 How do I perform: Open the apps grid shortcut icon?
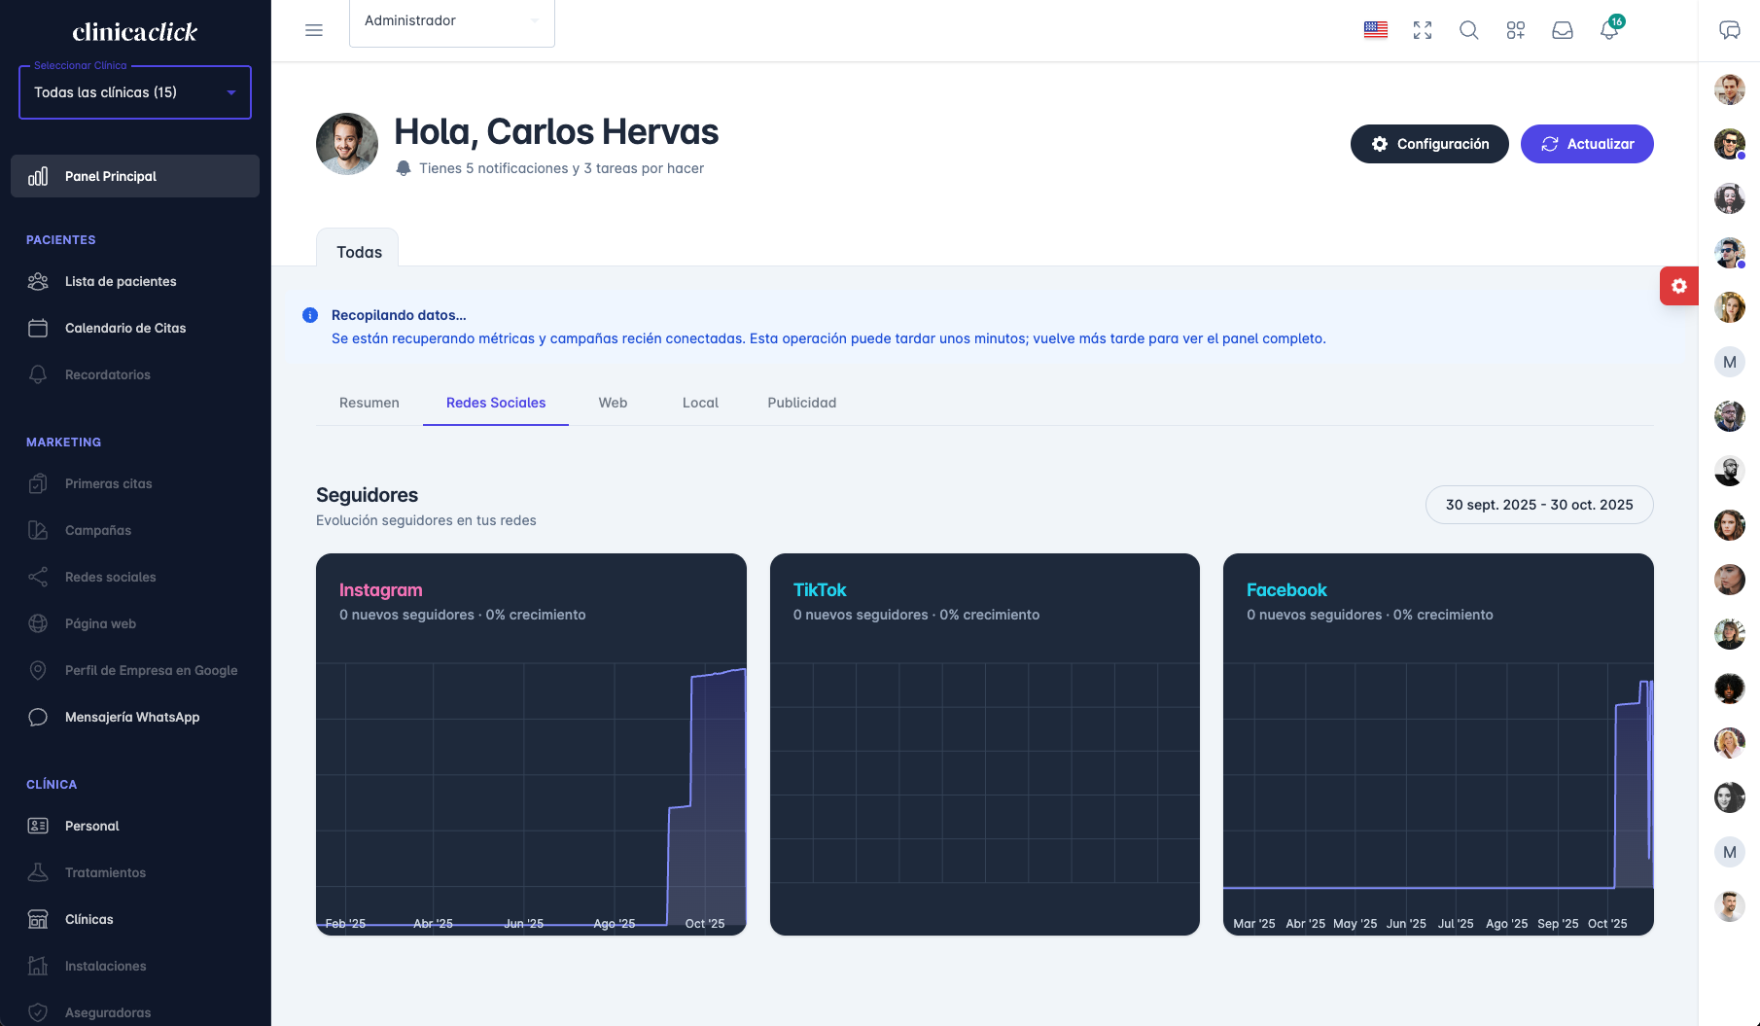pyautogui.click(x=1515, y=30)
